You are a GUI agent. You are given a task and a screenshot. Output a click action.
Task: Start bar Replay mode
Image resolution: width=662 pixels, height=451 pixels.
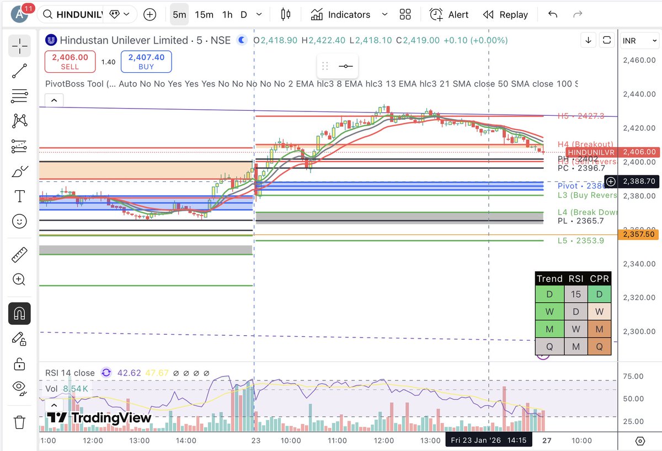pyautogui.click(x=505, y=14)
